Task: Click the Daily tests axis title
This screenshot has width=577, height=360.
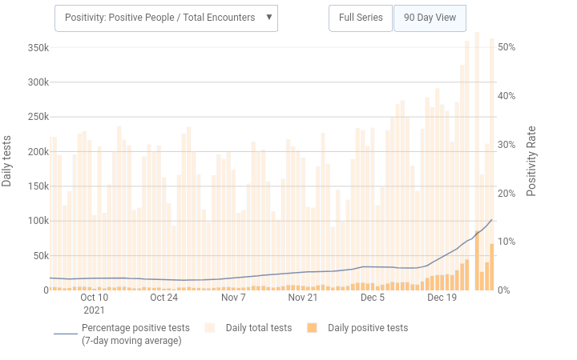Action: click(7, 162)
